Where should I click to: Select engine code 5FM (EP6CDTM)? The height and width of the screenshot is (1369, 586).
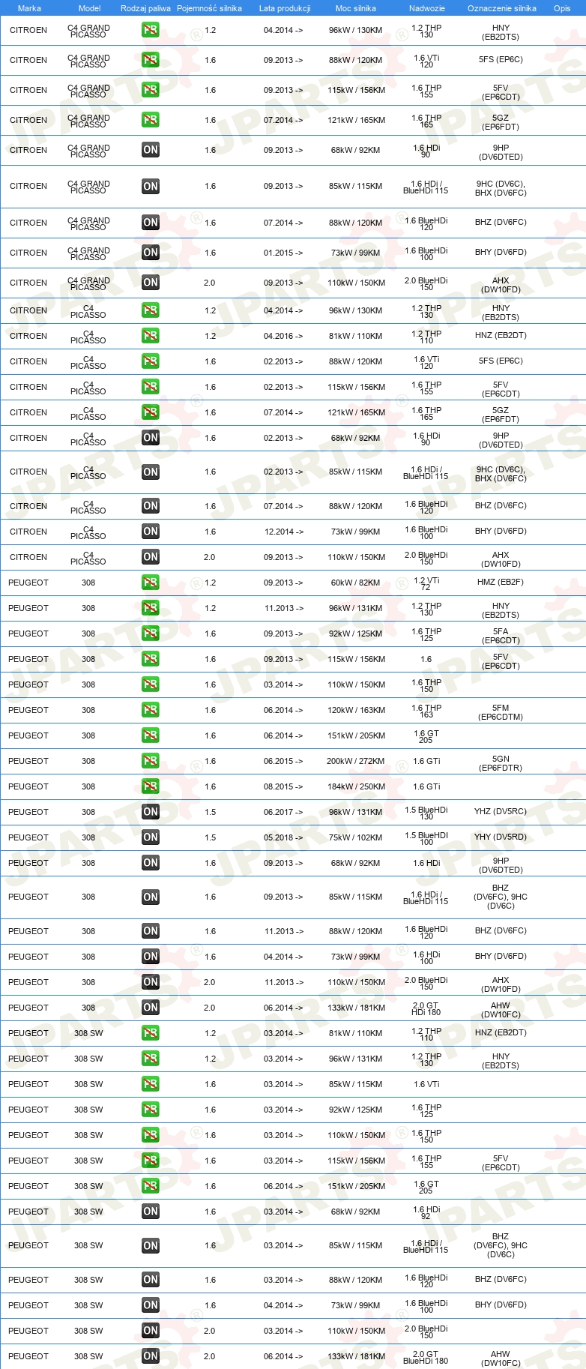[501, 712]
